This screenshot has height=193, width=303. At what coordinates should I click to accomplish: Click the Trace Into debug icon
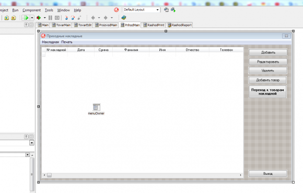(x=66, y=18)
